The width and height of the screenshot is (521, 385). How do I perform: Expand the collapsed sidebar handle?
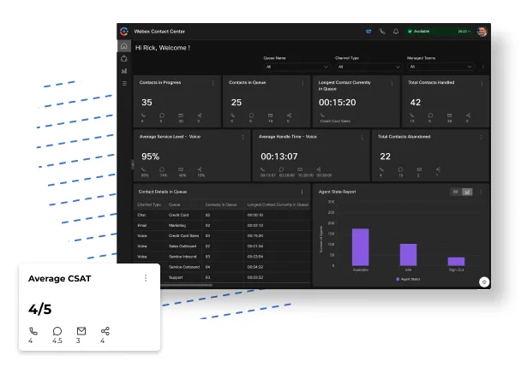132,164
